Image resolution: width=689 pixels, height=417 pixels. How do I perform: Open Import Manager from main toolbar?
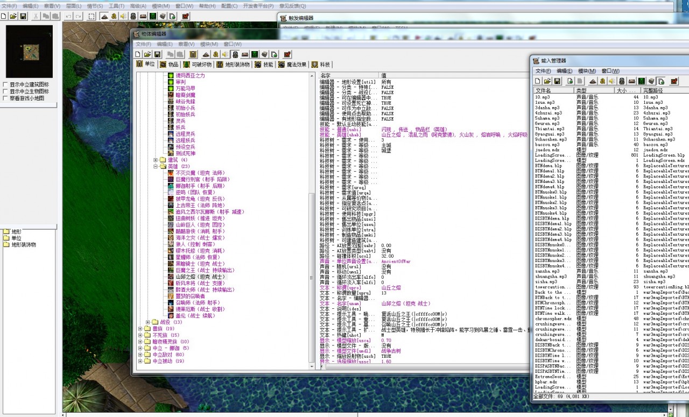(x=172, y=16)
